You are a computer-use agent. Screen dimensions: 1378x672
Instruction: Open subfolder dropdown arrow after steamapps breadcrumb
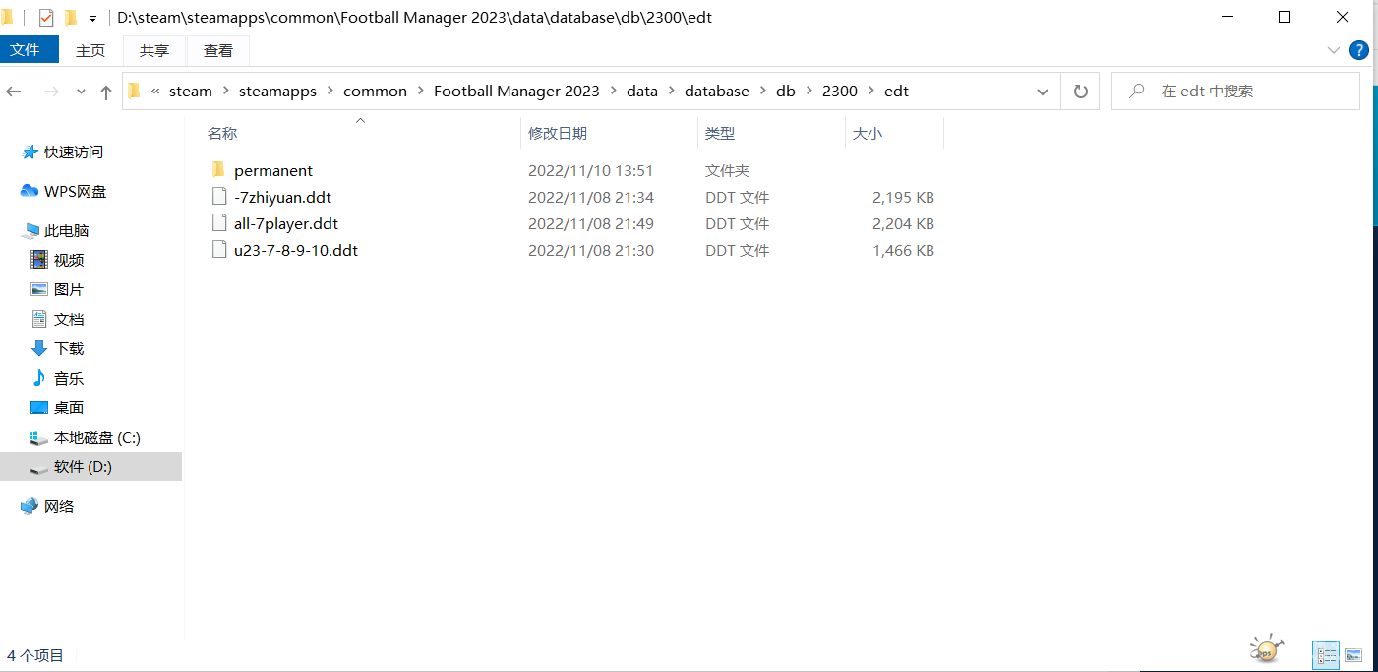tap(330, 91)
